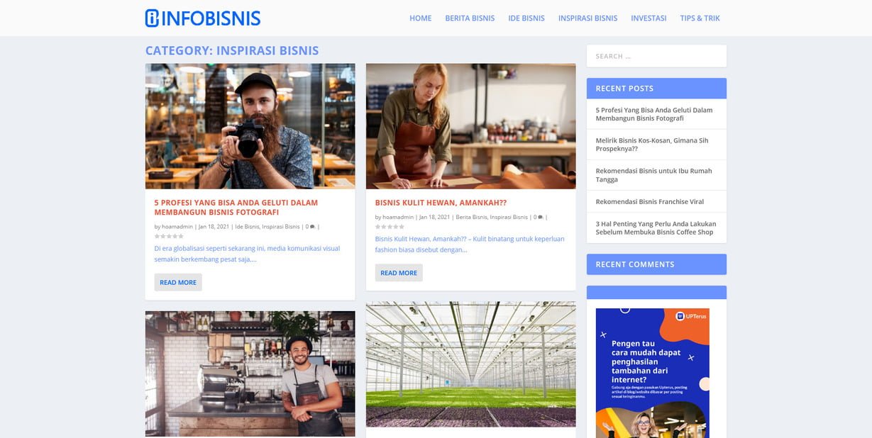This screenshot has height=438, width=872.
Task: Click the INFOBISNIS logo
Action: 203,18
